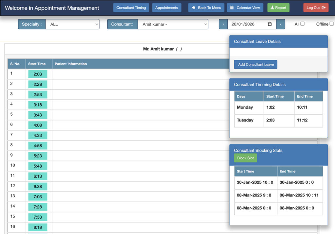Open the Consultant dropdown list
Screen dimensions: 335x234
(173, 24)
